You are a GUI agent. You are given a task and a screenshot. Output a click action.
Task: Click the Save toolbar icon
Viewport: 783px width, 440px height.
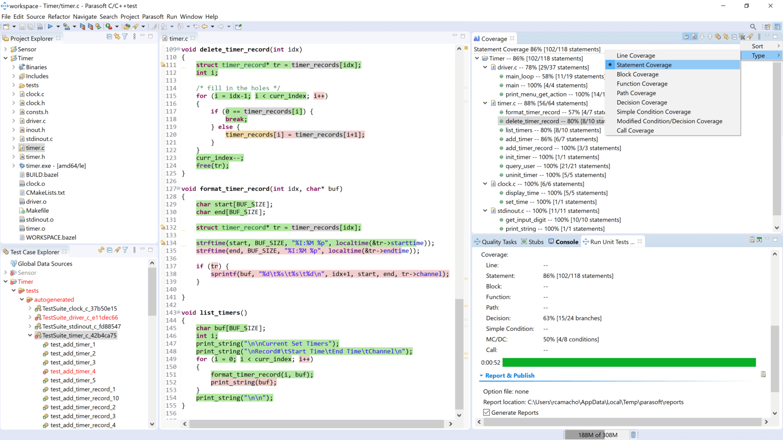point(22,26)
